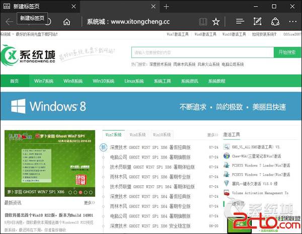Switch to the Win7系统 list tab
The height and width of the screenshot is (234, 302).
(113, 135)
